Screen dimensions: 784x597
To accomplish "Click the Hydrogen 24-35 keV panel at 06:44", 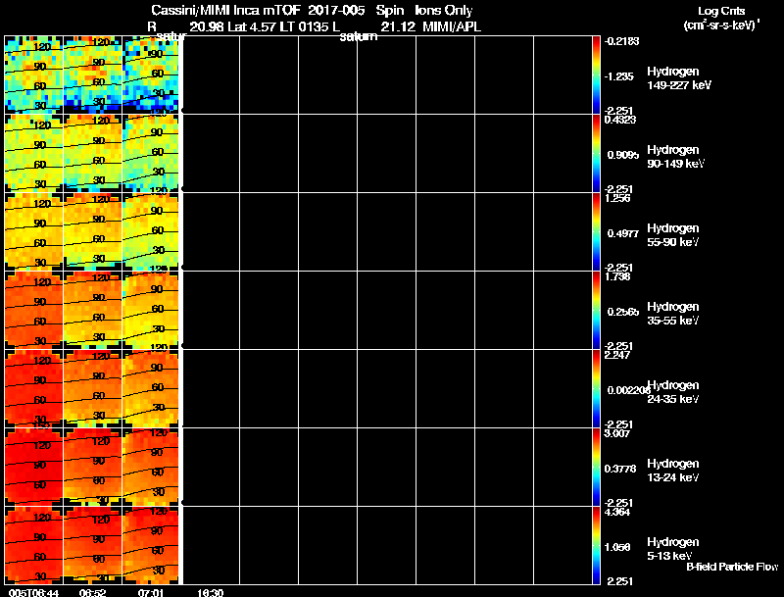I will click(34, 388).
